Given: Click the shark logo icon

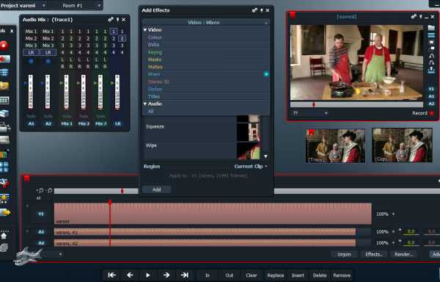Looking at the screenshot, I should 27,256.
